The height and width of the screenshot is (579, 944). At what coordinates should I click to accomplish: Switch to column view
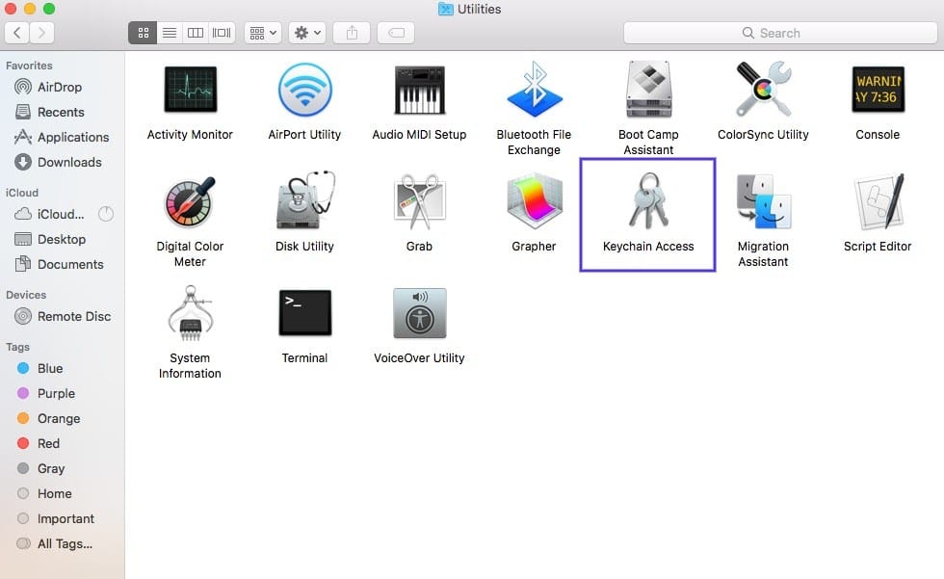(195, 32)
